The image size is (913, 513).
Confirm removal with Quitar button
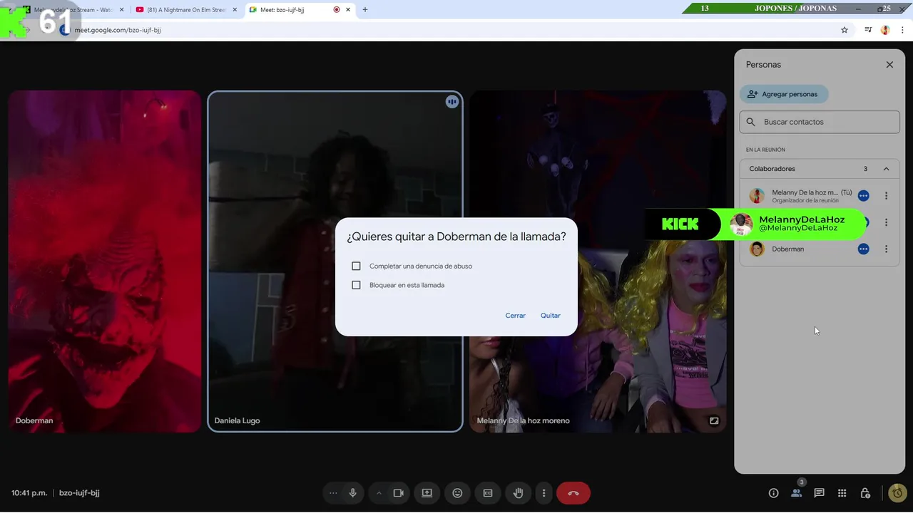pyautogui.click(x=550, y=316)
